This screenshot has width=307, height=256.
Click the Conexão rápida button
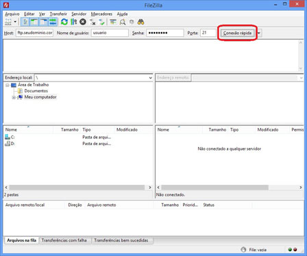click(x=237, y=33)
